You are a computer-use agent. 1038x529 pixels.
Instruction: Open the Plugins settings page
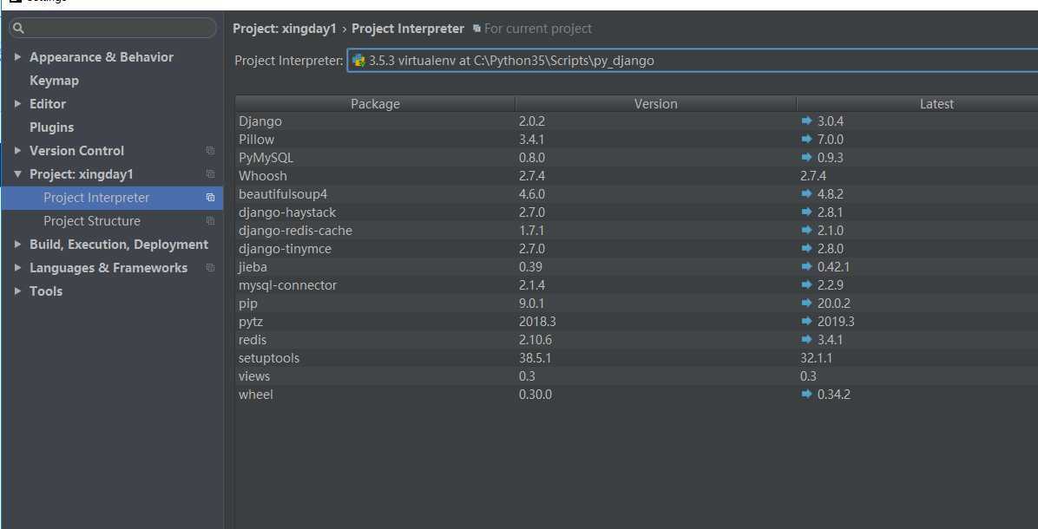[x=51, y=127]
